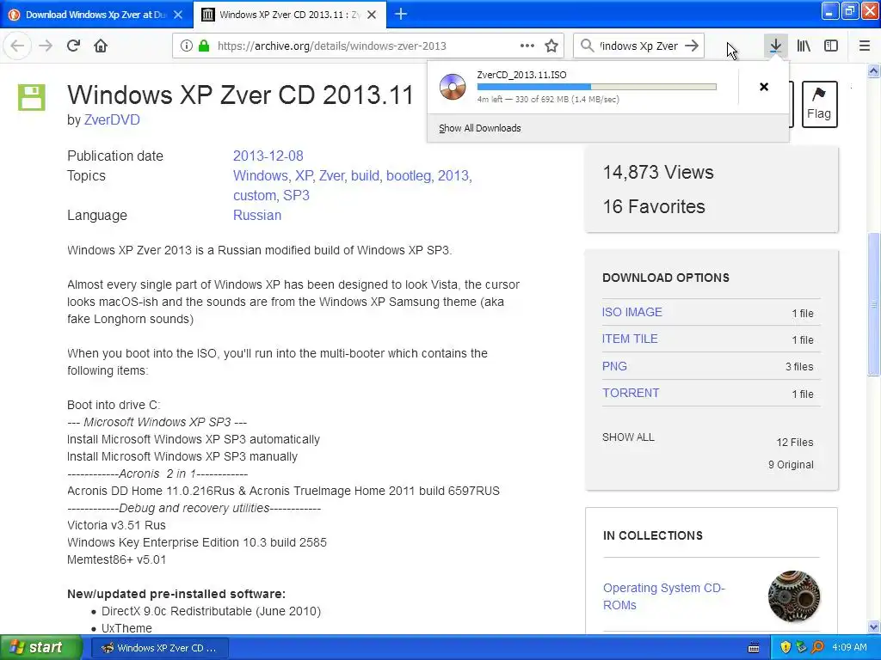Click the scrollbar down arrow
The width and height of the screenshot is (881, 660).
[874, 626]
